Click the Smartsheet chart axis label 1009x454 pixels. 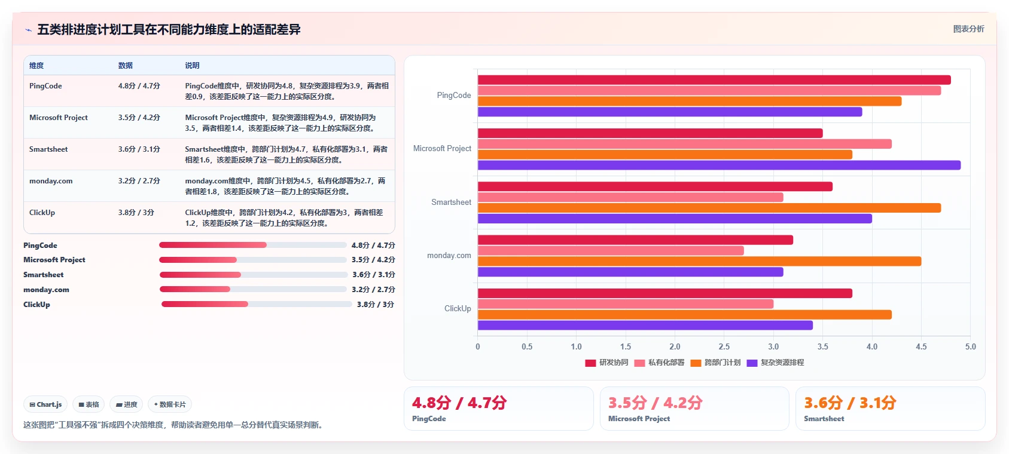[x=451, y=203]
